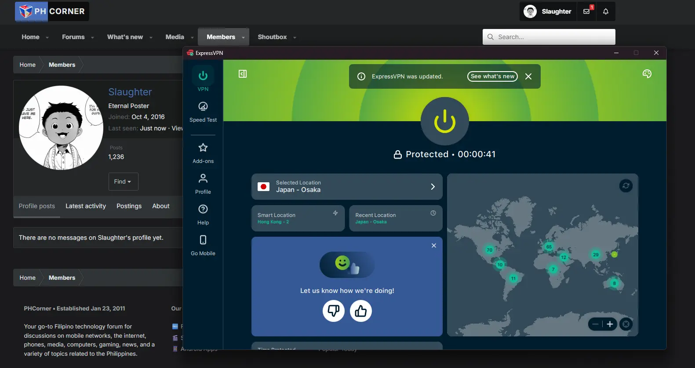The width and height of the screenshot is (695, 368).
Task: Switch to Latest activity tab
Action: [x=86, y=206]
